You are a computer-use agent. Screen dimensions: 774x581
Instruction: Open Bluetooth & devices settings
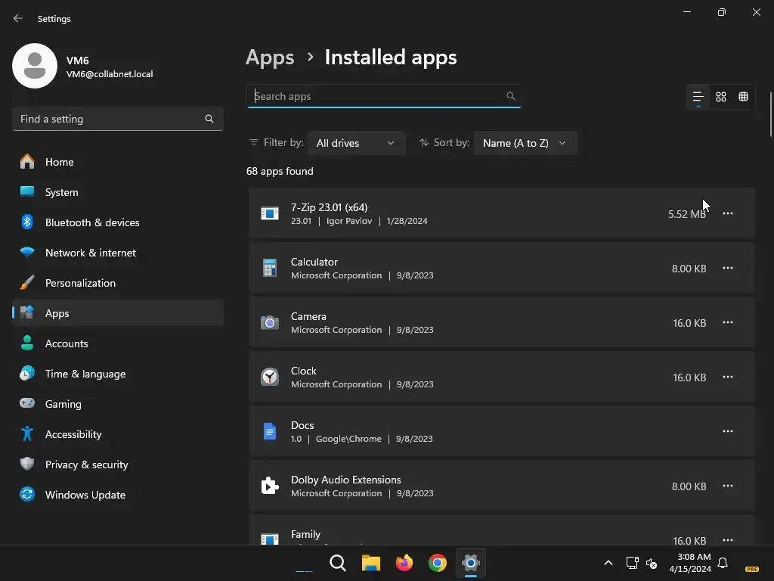[x=91, y=222]
